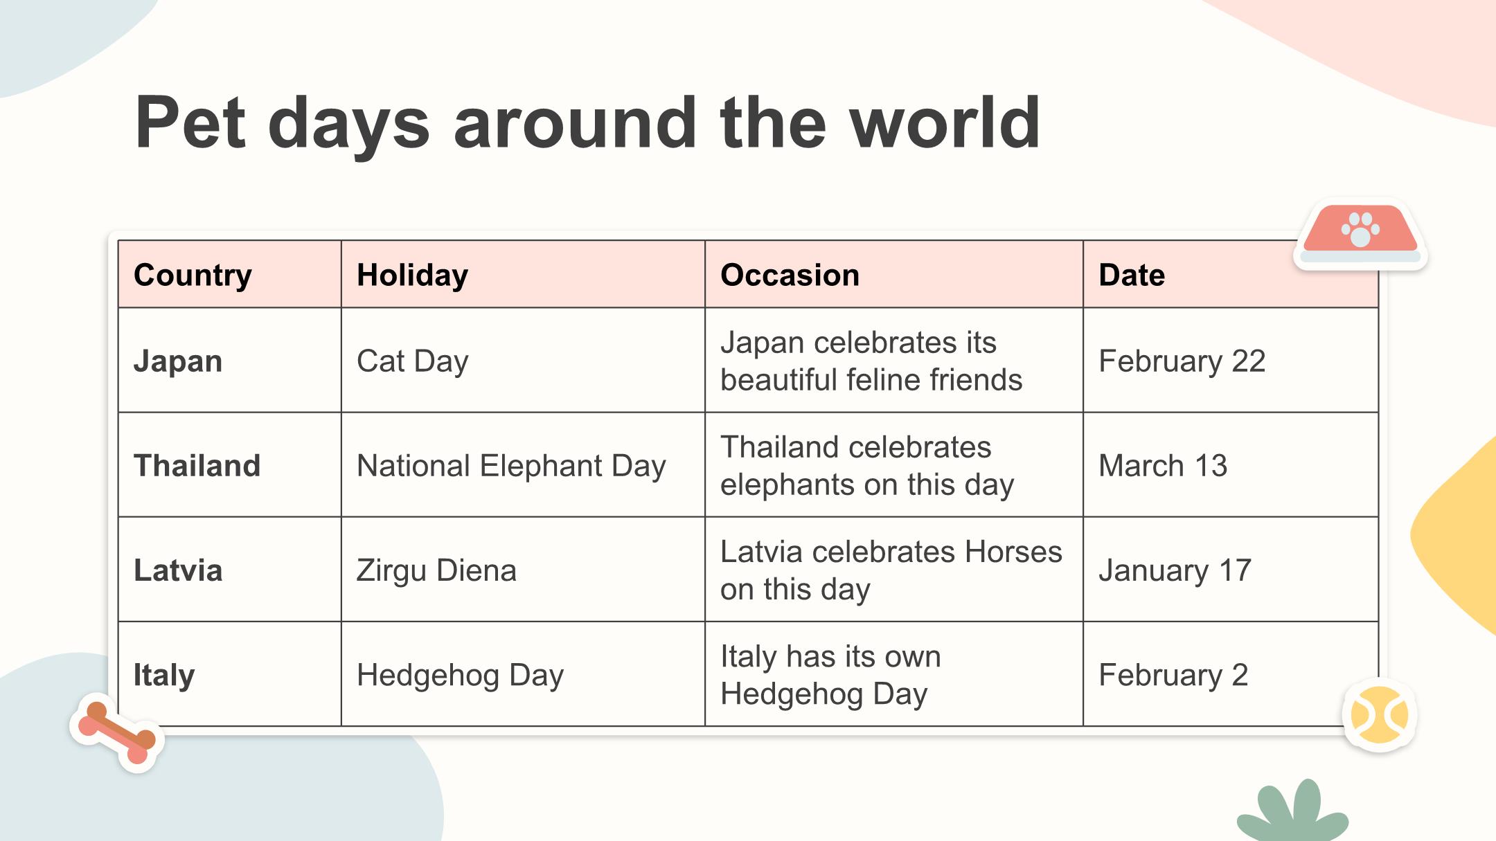Click the National Elephant Day cell
The image size is (1496, 841).
pos(523,464)
